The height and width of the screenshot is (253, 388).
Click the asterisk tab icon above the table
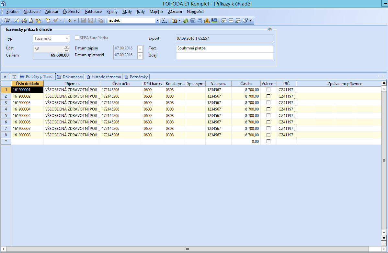5,77
